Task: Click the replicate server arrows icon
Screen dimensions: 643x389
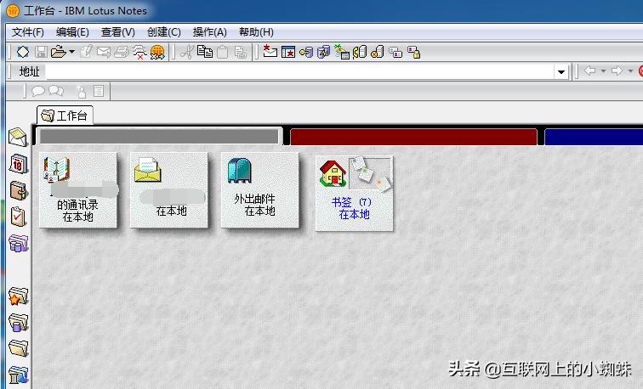Action: coord(360,52)
